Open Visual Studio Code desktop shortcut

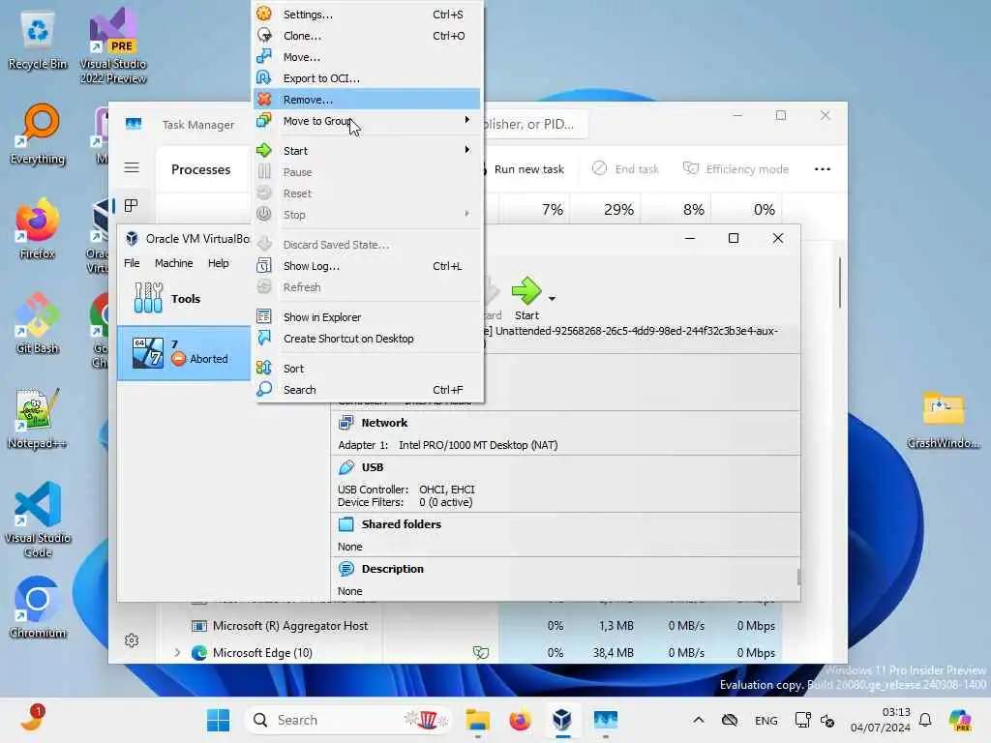coord(38,520)
